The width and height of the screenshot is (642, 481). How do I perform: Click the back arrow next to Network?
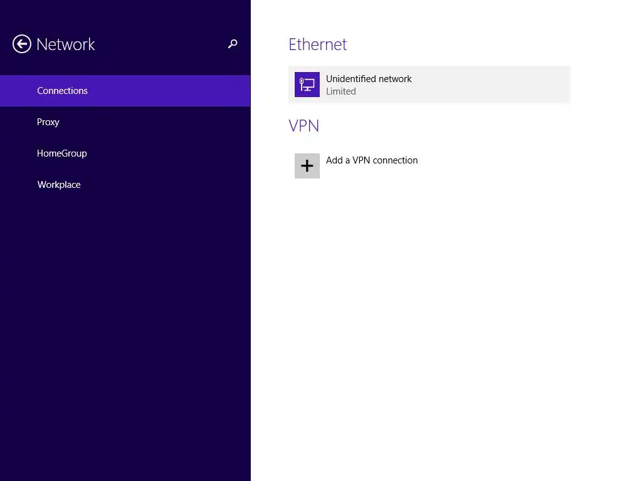click(22, 44)
